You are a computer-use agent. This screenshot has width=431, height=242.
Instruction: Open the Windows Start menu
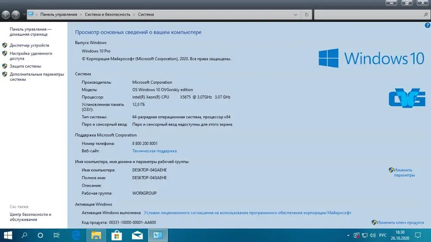tap(8, 235)
